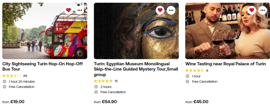Image resolution: width=270 pixels, height=108 pixels.
Task: Open Wine Tasting near Royal Palace title
Action: click(225, 64)
